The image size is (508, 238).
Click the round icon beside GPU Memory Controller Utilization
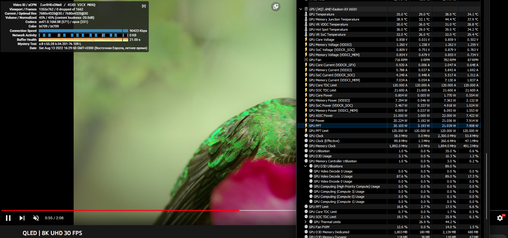306,161
